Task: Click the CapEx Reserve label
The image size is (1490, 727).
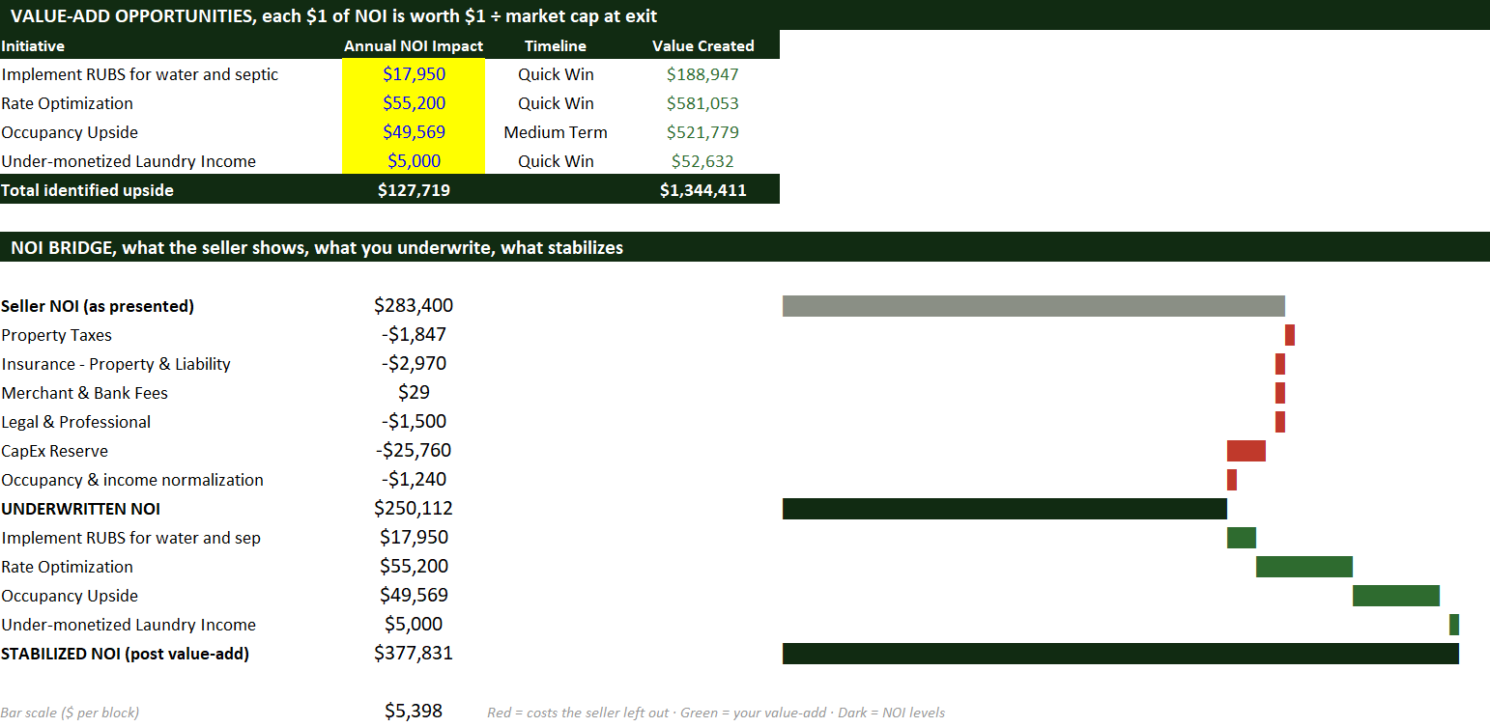Action: [x=55, y=451]
